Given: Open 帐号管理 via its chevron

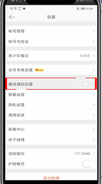Looking at the screenshot, I should (x=94, y=31).
